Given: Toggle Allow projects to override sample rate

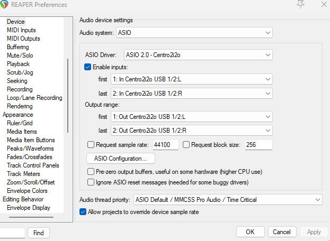Looking at the screenshot, I should click(x=83, y=212).
